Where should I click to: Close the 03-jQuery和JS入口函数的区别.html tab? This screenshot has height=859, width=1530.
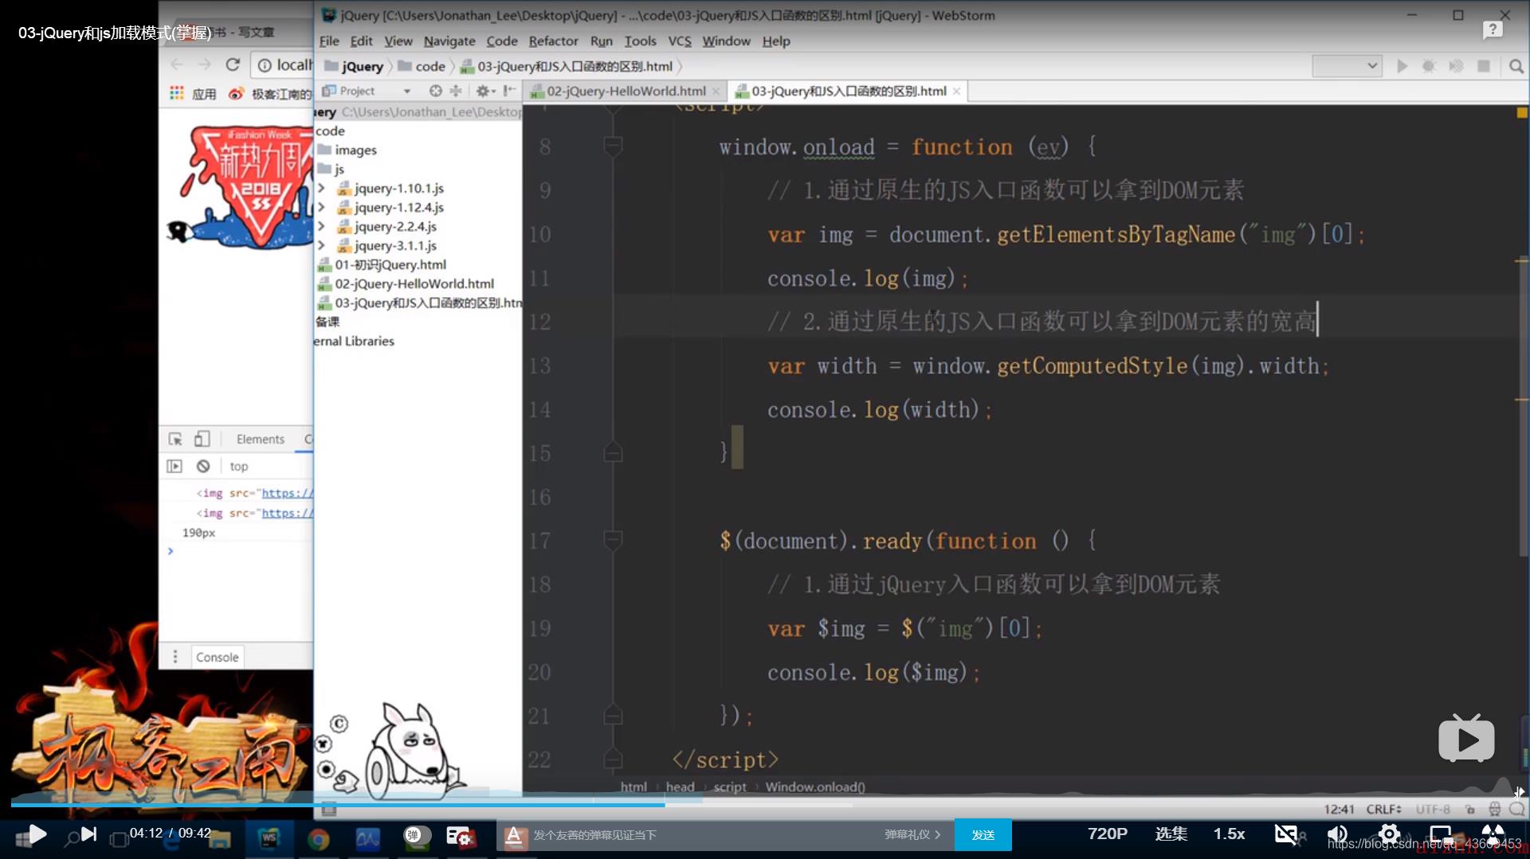[x=956, y=91]
